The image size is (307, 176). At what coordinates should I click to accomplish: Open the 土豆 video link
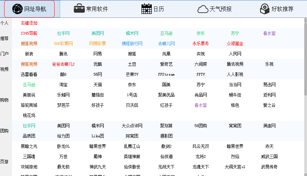coord(132,64)
